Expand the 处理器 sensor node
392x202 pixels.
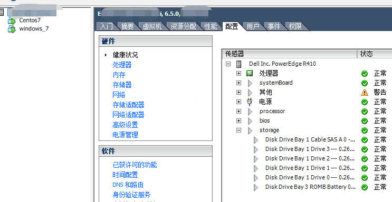(239, 73)
